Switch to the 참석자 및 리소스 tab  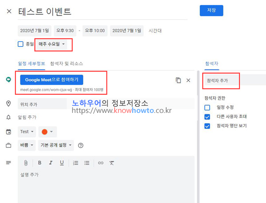[x=66, y=64]
